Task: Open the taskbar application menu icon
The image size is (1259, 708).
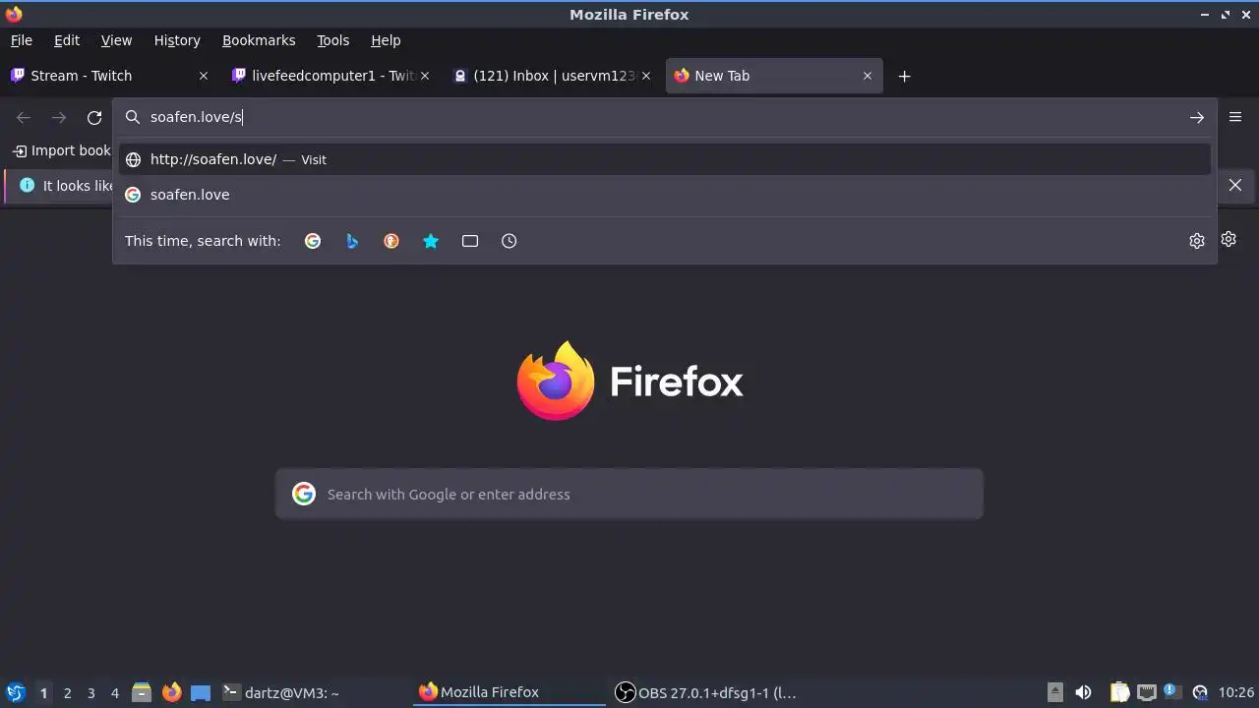Action: pyautogui.click(x=15, y=692)
